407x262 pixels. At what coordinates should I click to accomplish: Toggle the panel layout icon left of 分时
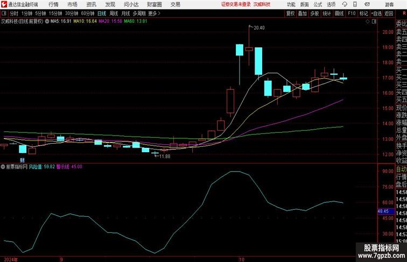coord(4,13)
